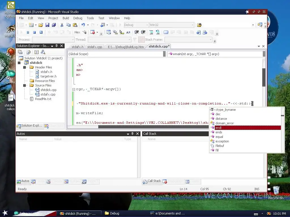
Task: Select filebuf in autocomplete list
Action: [245, 146]
